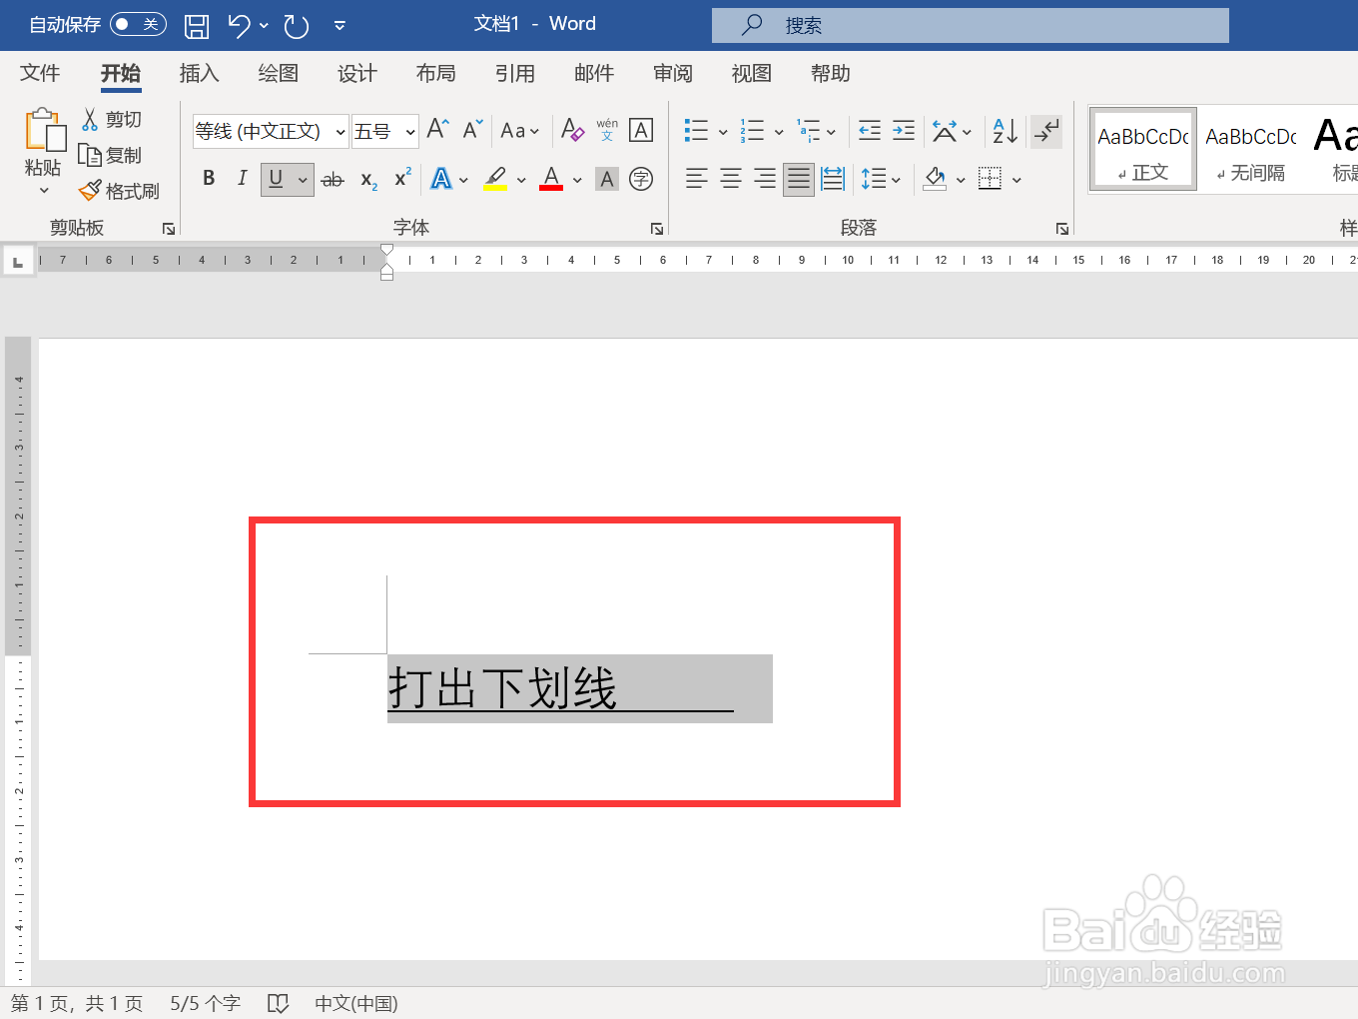This screenshot has height=1019, width=1358.
Task: Open the 文件 menu
Action: pyautogui.click(x=40, y=73)
